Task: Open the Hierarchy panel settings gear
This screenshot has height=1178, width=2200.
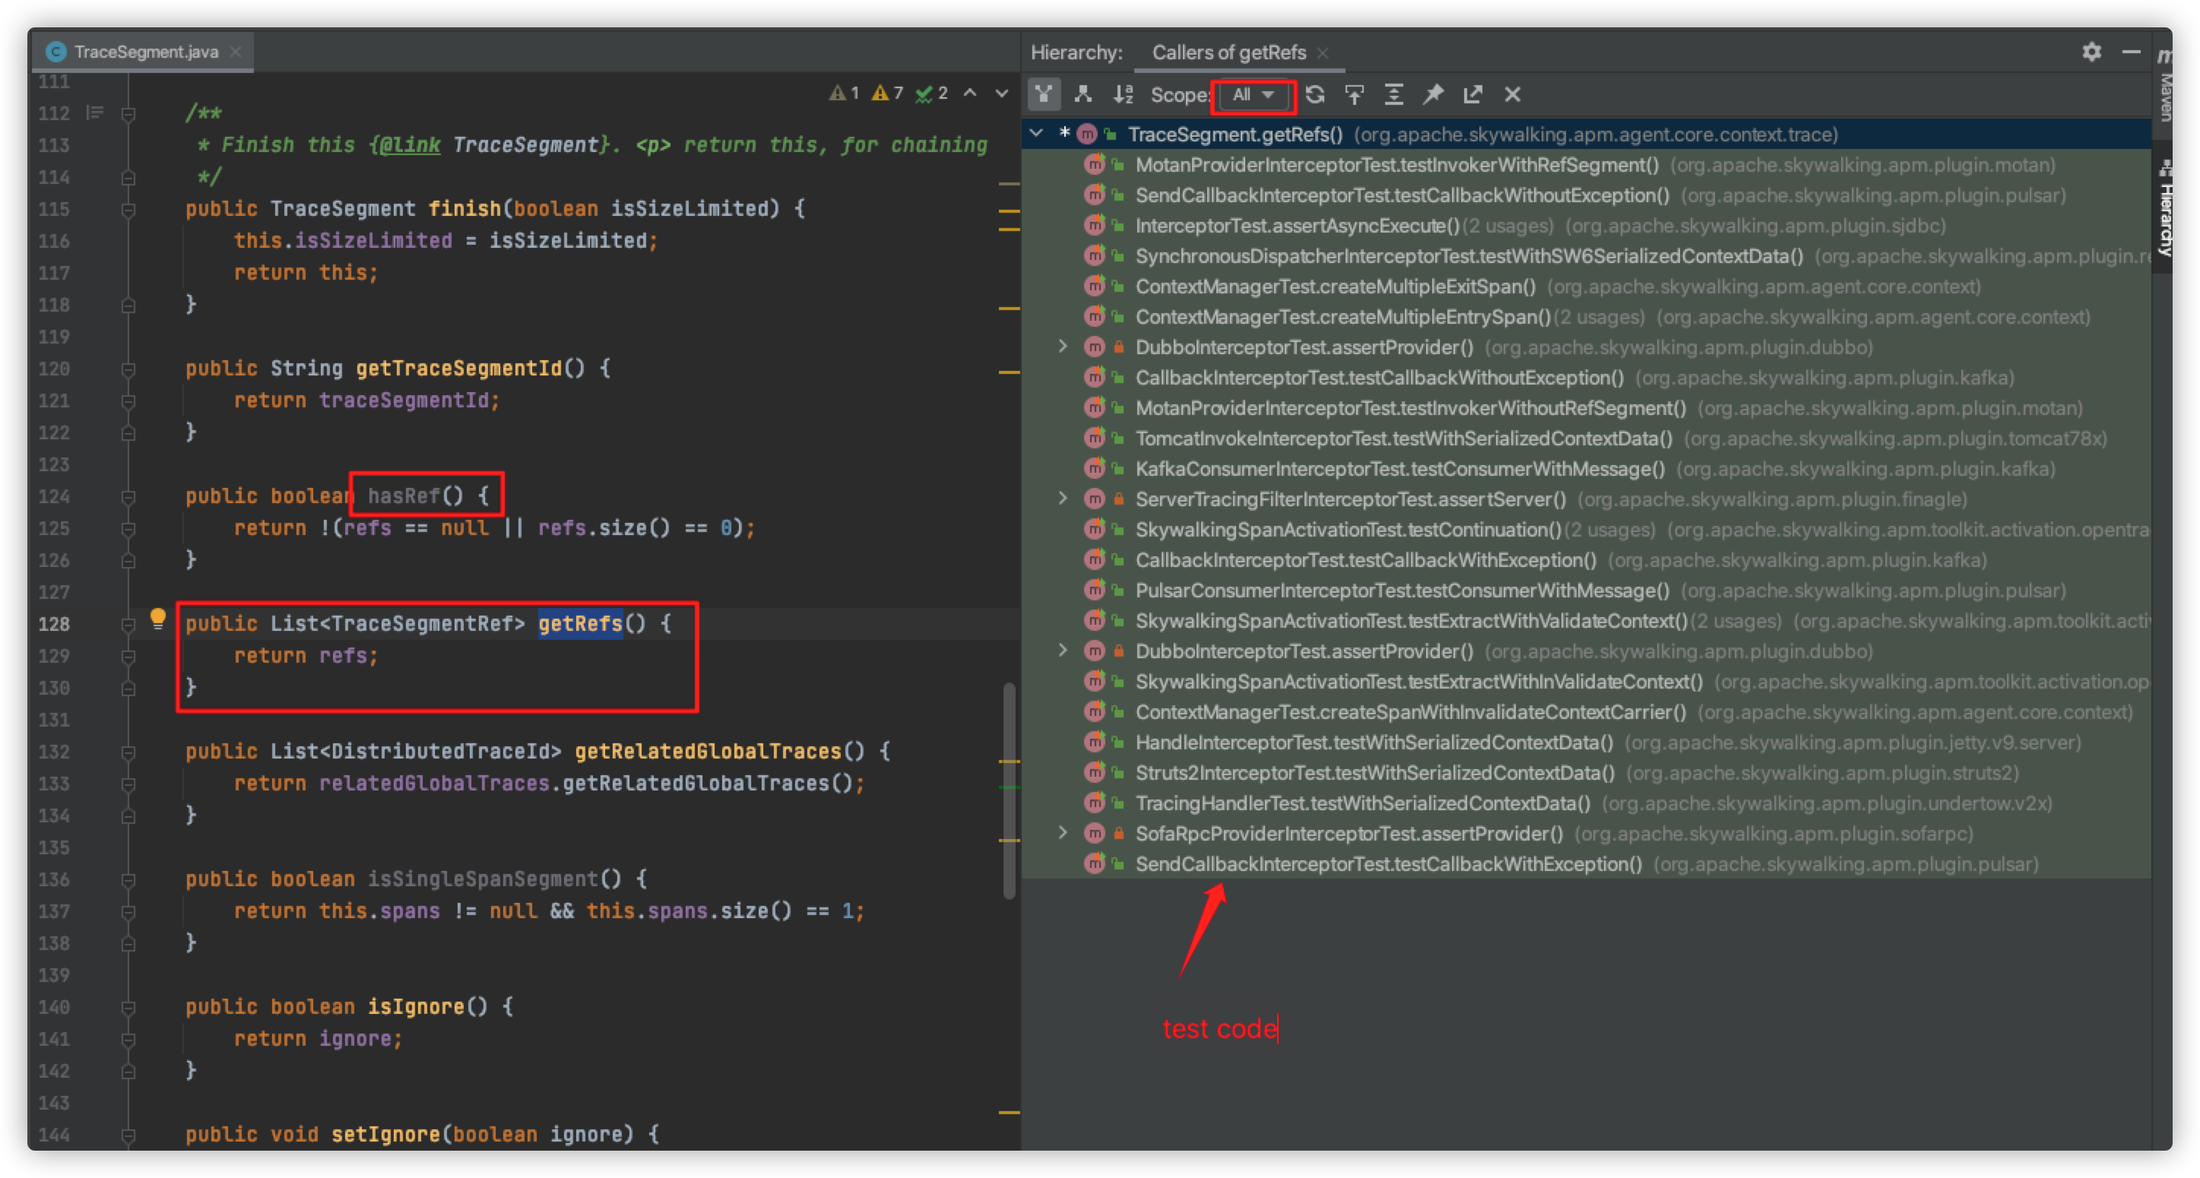Action: coord(2091,52)
